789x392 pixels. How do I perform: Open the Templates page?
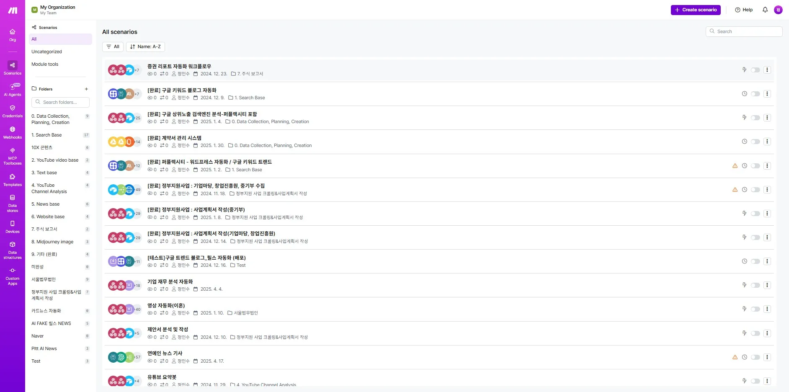pyautogui.click(x=13, y=180)
